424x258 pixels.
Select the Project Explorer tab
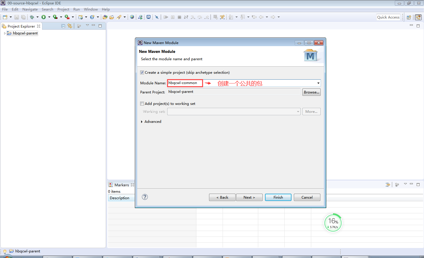21,26
